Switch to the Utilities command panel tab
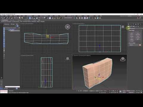143x107 pixels. click(140, 24)
